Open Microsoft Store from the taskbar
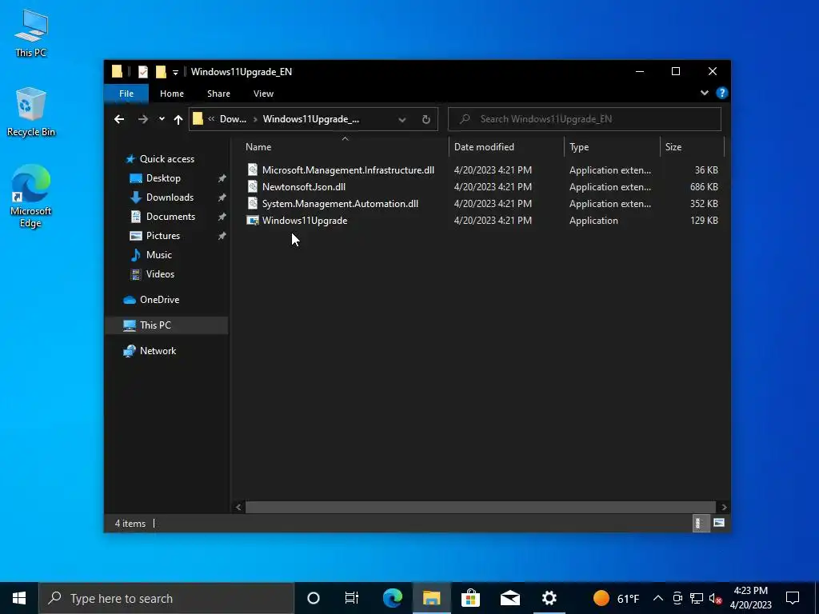This screenshot has width=819, height=614. point(470,598)
